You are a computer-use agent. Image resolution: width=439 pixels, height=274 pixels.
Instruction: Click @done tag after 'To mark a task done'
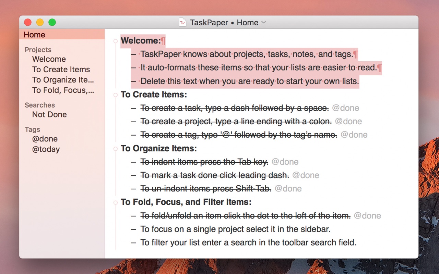pyautogui.click(x=306, y=175)
